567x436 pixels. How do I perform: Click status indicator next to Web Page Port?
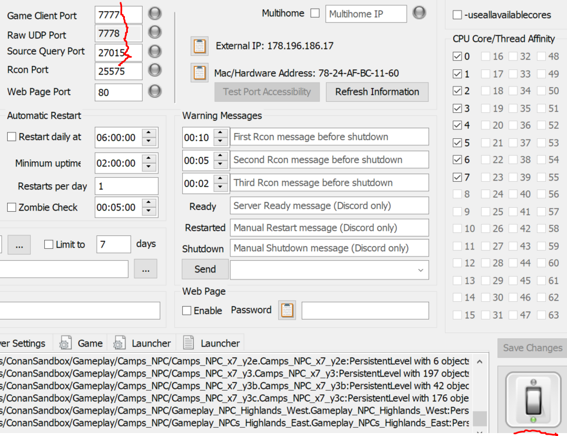155,91
